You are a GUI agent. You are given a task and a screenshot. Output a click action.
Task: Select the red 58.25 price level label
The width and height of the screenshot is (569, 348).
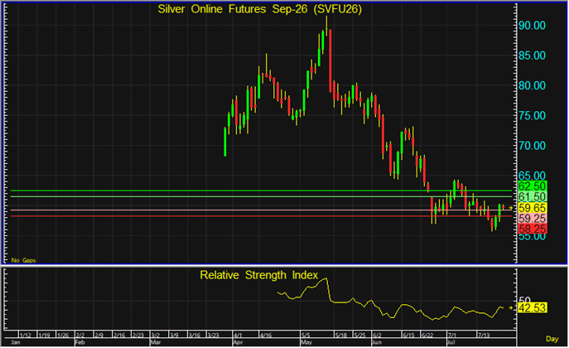(x=532, y=229)
